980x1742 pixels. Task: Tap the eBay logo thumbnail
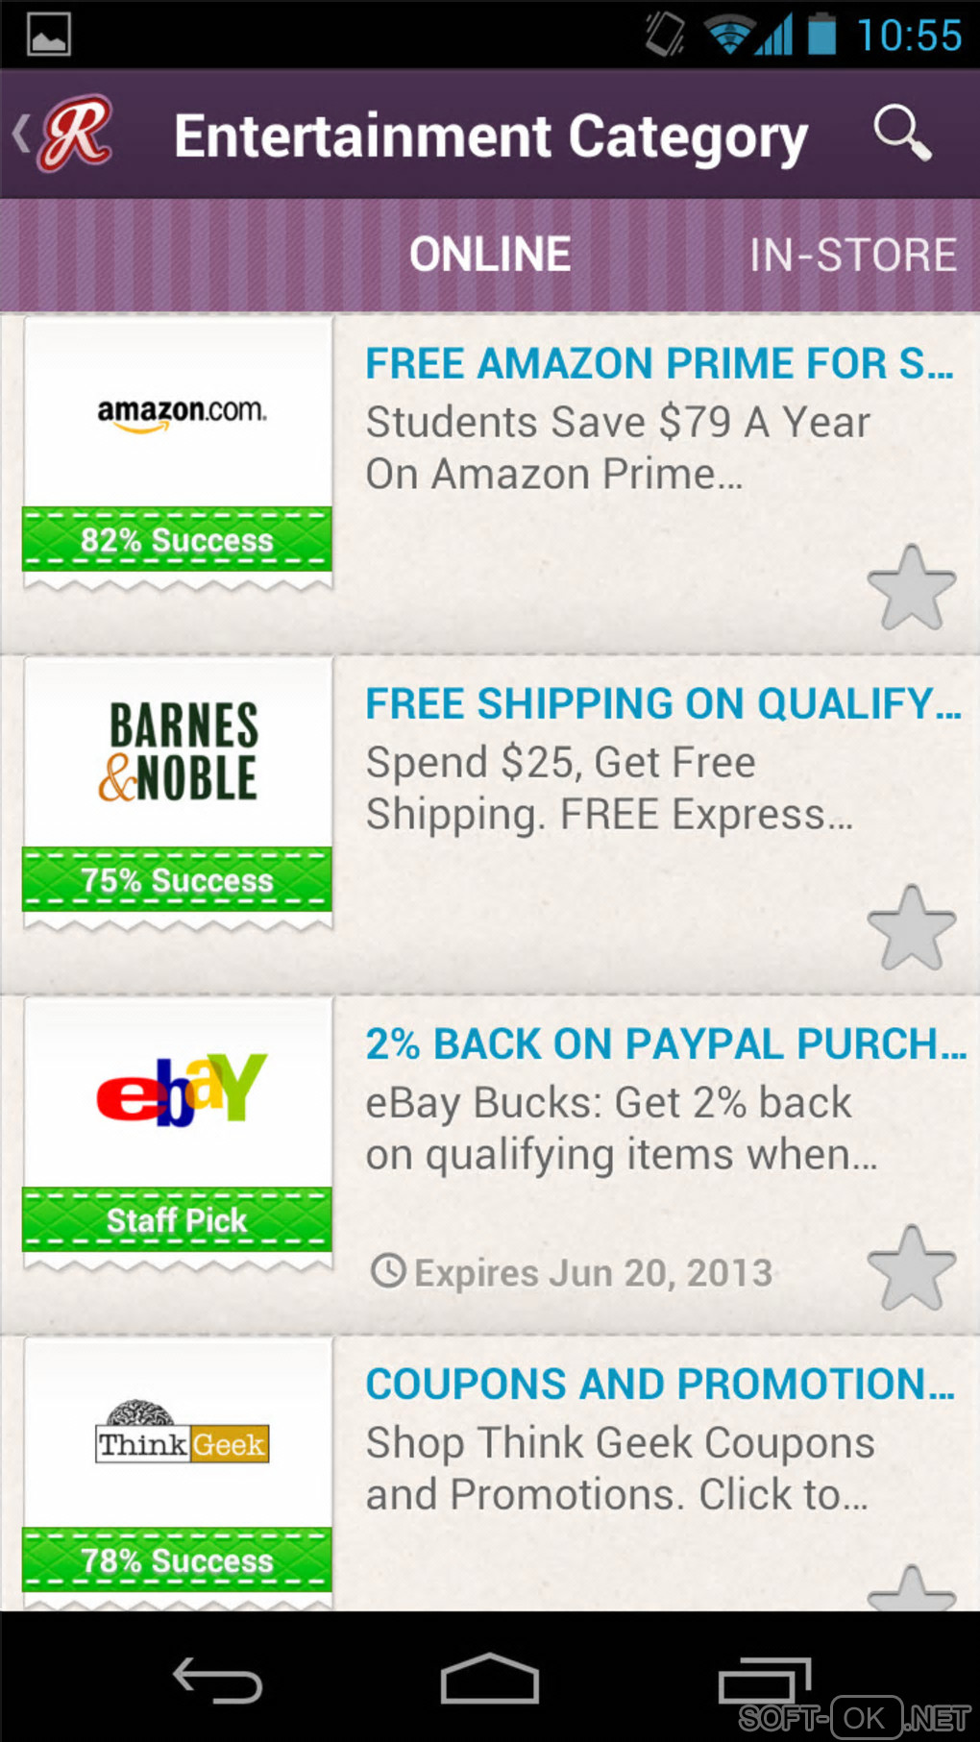(x=179, y=1092)
